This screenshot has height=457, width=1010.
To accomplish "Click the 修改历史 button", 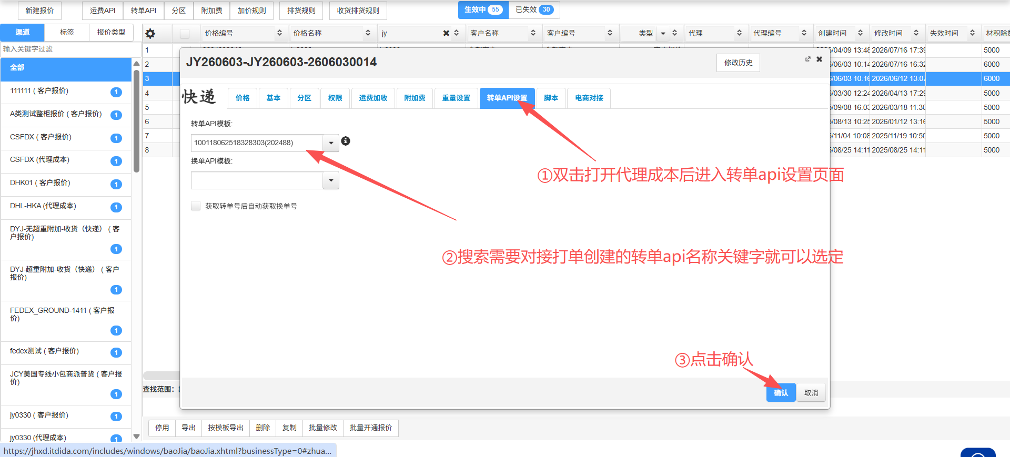I will coord(738,63).
